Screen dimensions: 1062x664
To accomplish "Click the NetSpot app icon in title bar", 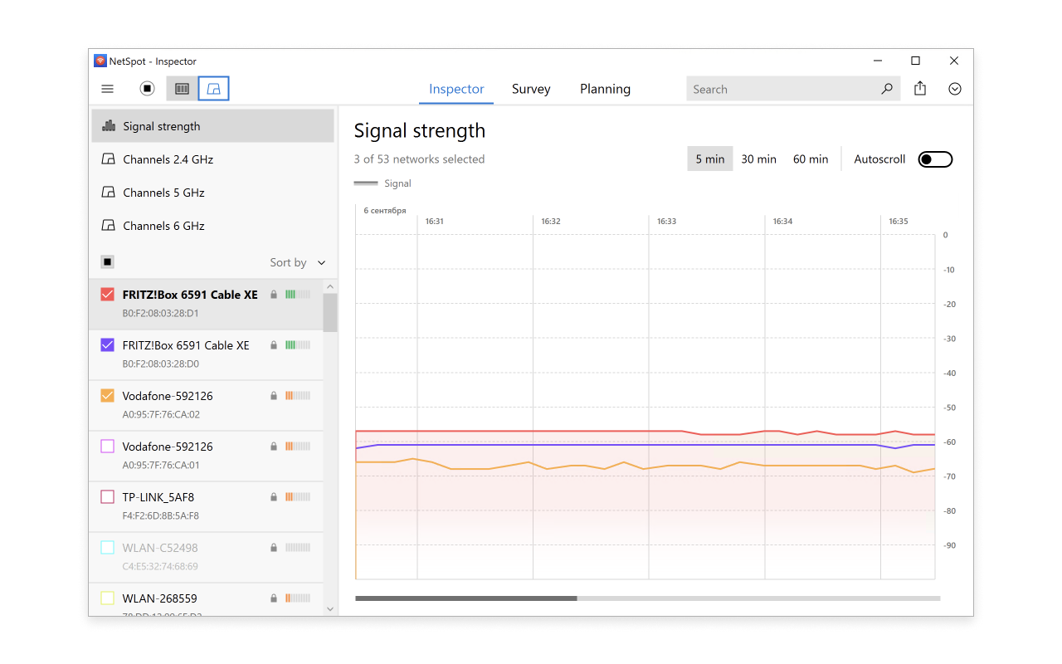I will 100,61.
